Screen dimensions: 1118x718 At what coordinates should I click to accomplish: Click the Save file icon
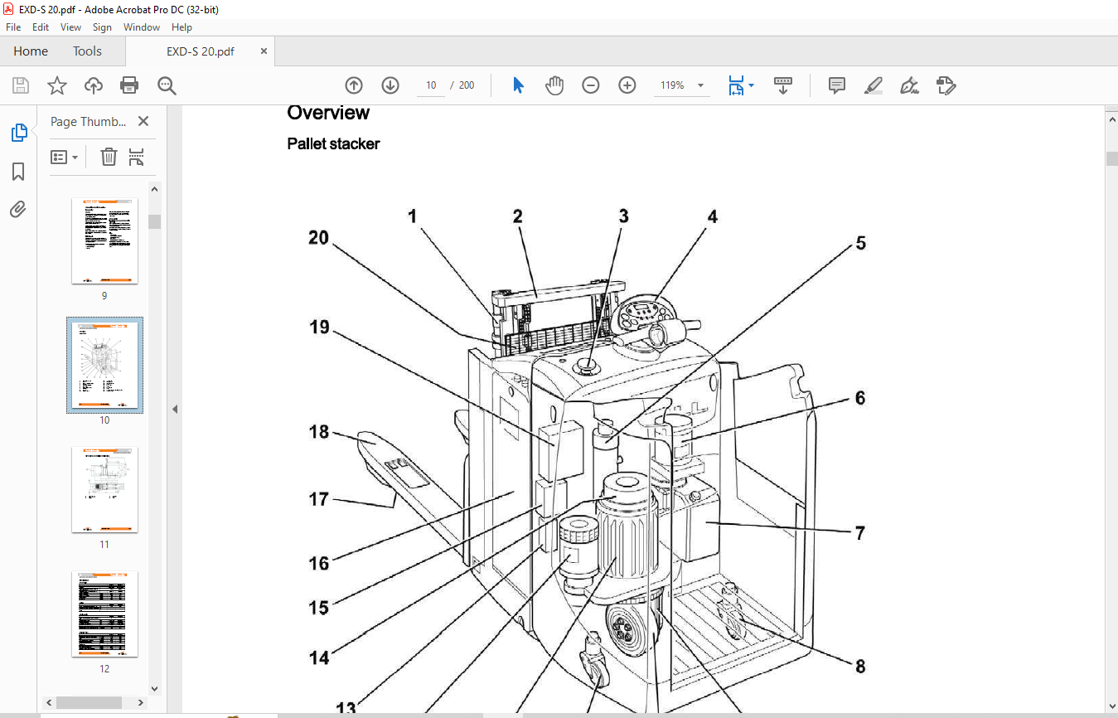point(21,85)
